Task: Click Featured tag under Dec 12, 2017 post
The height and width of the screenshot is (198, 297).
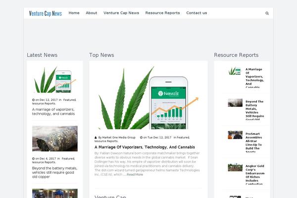Action: coord(69,100)
